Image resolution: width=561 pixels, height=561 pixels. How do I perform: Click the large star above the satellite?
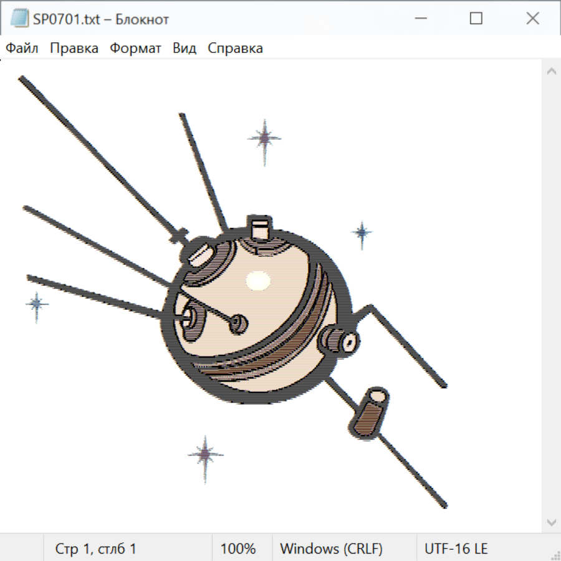click(x=264, y=140)
